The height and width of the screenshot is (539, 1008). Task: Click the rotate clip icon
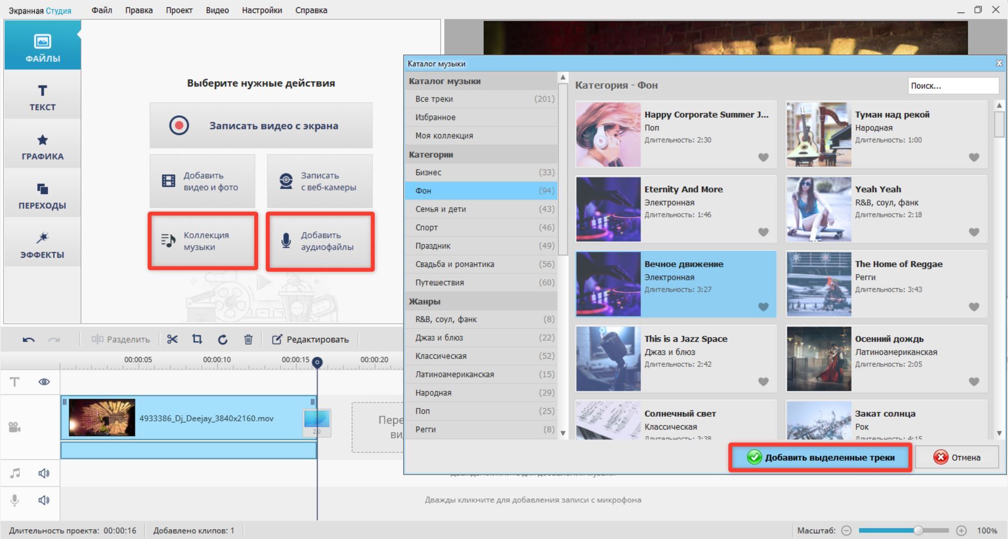coord(223,340)
